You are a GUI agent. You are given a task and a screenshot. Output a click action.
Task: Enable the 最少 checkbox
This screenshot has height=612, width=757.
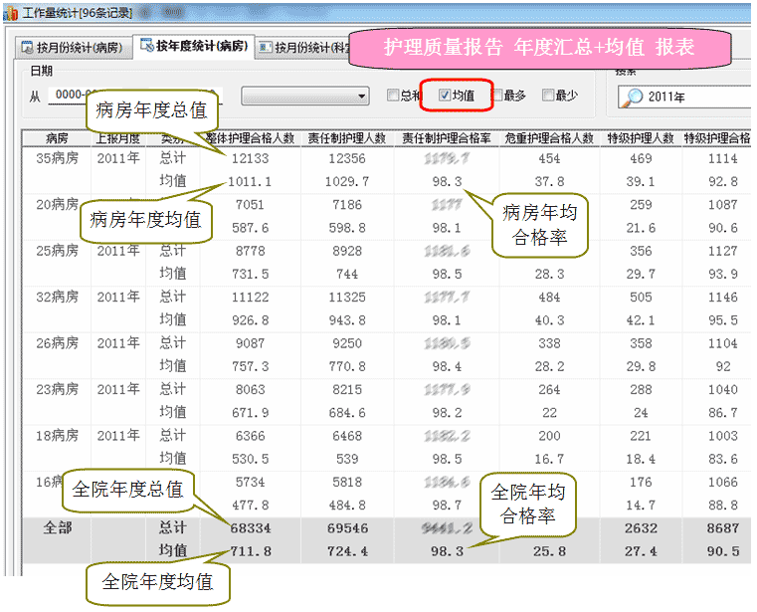tap(547, 96)
